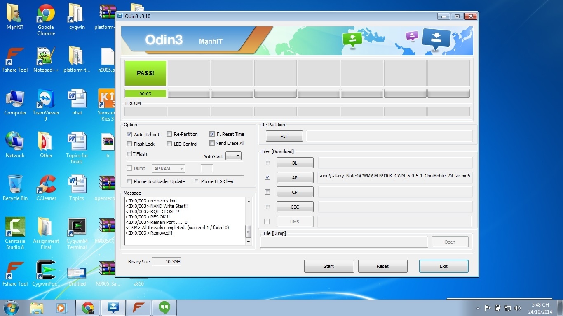Switch to Fshare Tool in taskbar
The height and width of the screenshot is (316, 563).
(x=138, y=308)
